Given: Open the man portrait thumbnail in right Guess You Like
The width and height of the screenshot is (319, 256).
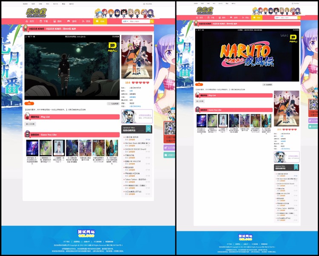Looking at the screenshot, I should [x=223, y=121].
